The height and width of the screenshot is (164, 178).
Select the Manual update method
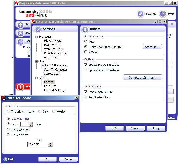(x=86, y=52)
